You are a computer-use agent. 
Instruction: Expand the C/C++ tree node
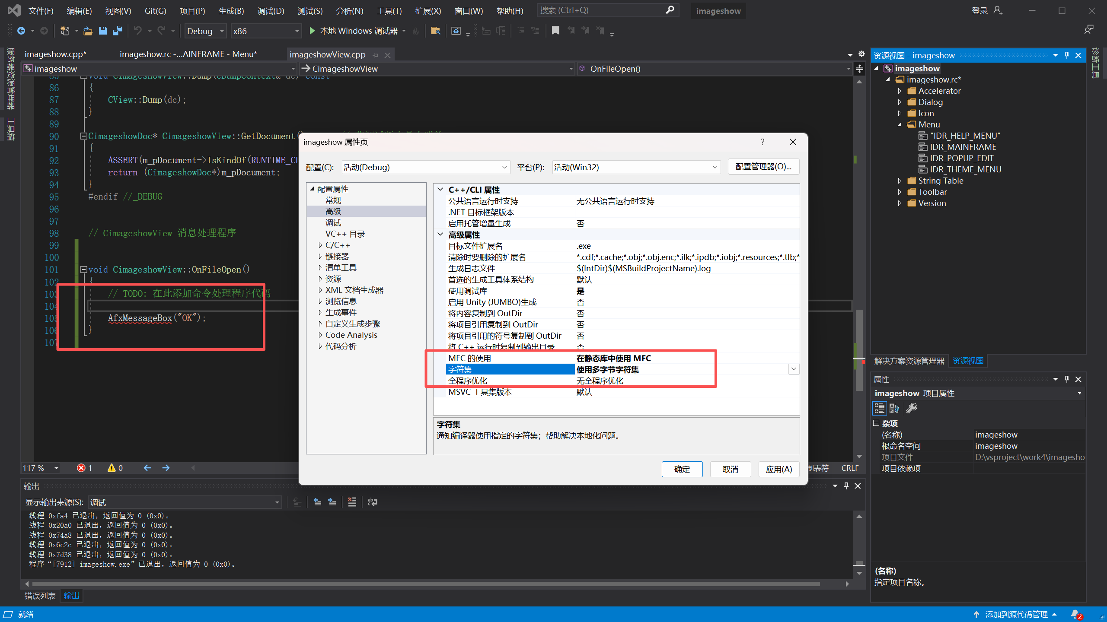(x=320, y=245)
